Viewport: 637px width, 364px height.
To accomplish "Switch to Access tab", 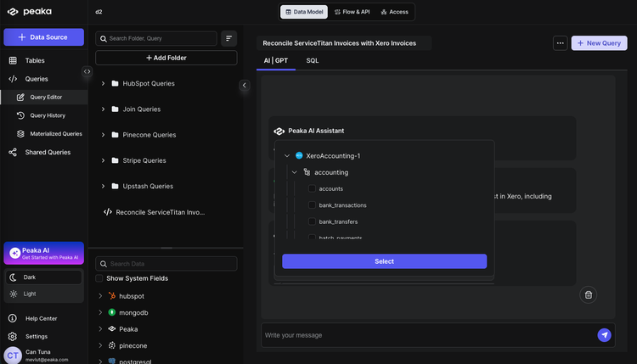I will 394,12.
